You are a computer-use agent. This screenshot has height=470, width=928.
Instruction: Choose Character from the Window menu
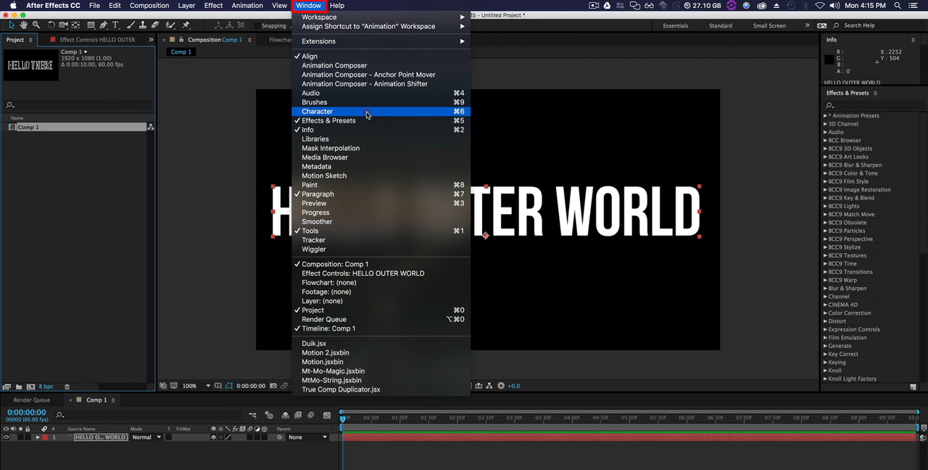[318, 112]
